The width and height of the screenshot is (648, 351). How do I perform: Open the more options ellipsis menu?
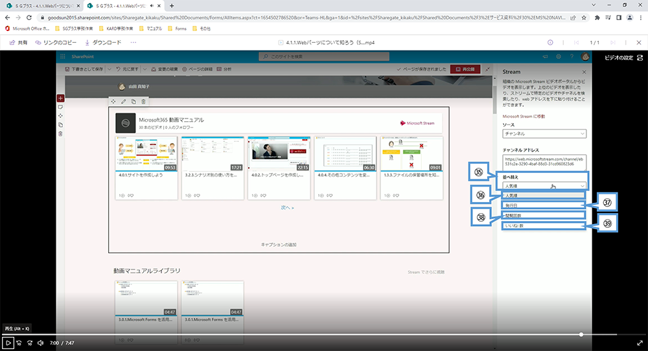click(133, 43)
